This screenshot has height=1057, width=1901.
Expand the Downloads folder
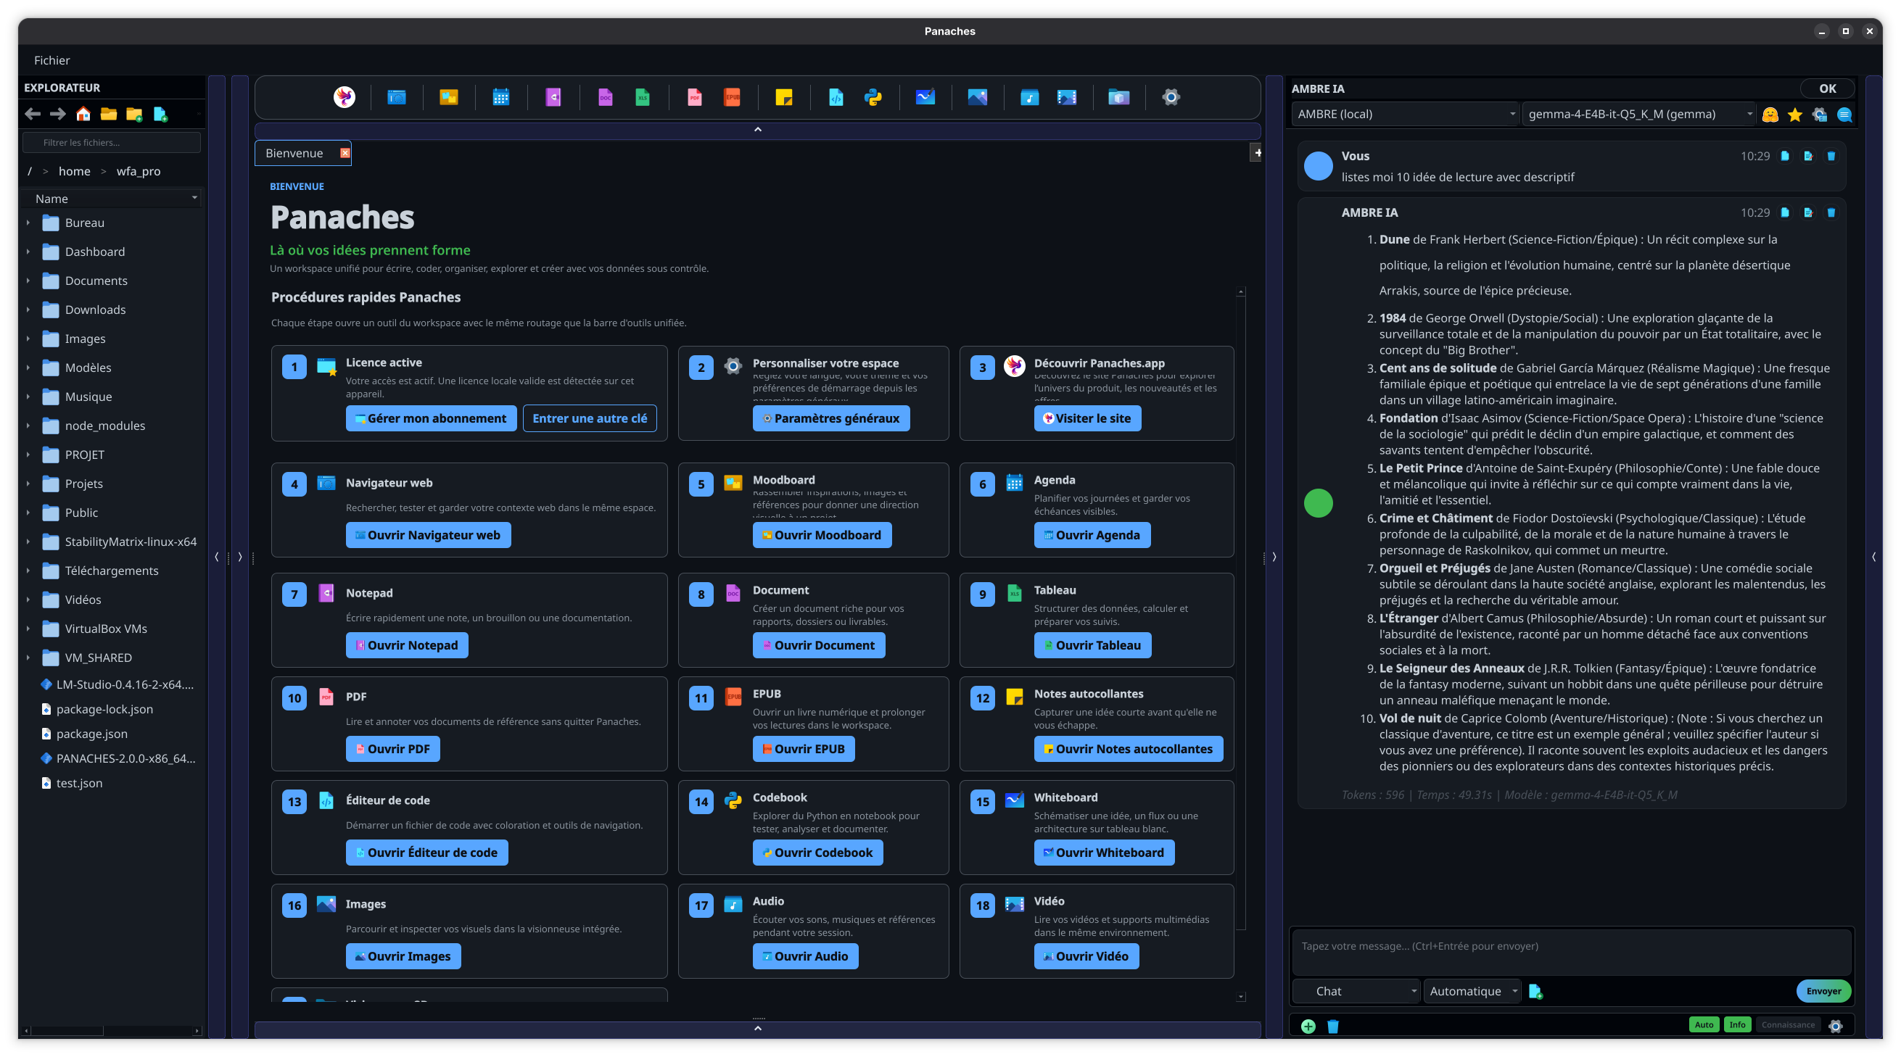click(28, 309)
